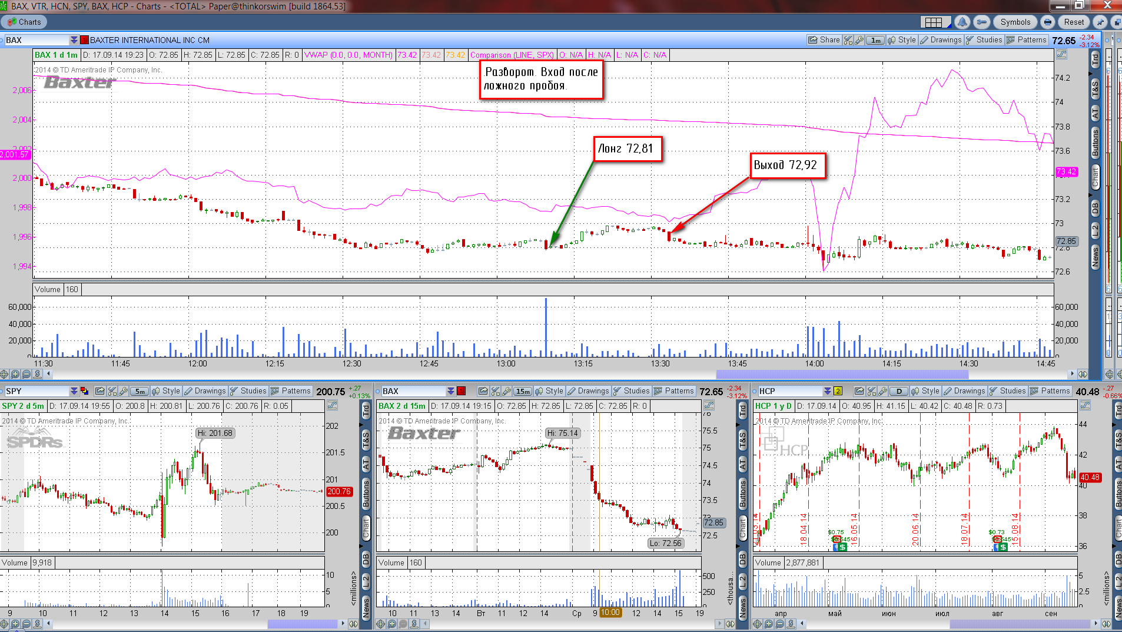Open Studies menu on main BAX chart
1122x632 pixels.
[984, 40]
